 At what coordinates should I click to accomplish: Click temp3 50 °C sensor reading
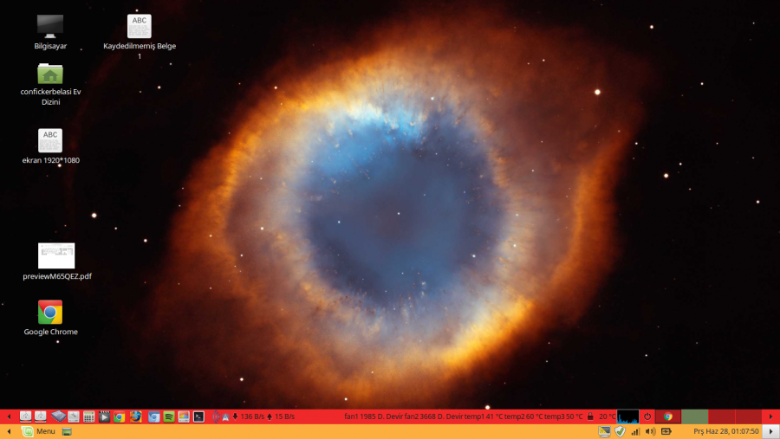click(563, 416)
